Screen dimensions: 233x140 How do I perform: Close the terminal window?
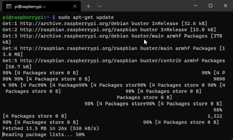(225, 6)
